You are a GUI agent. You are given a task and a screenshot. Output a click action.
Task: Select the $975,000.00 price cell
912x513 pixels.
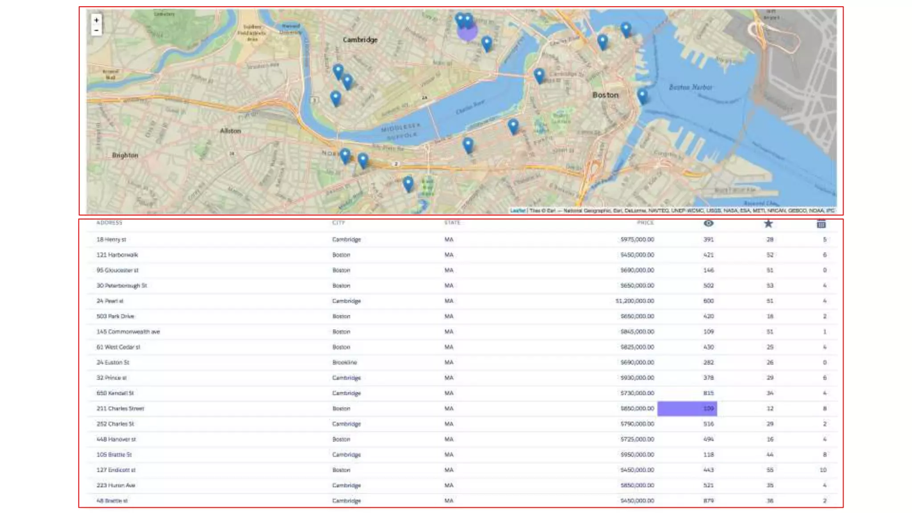click(637, 240)
